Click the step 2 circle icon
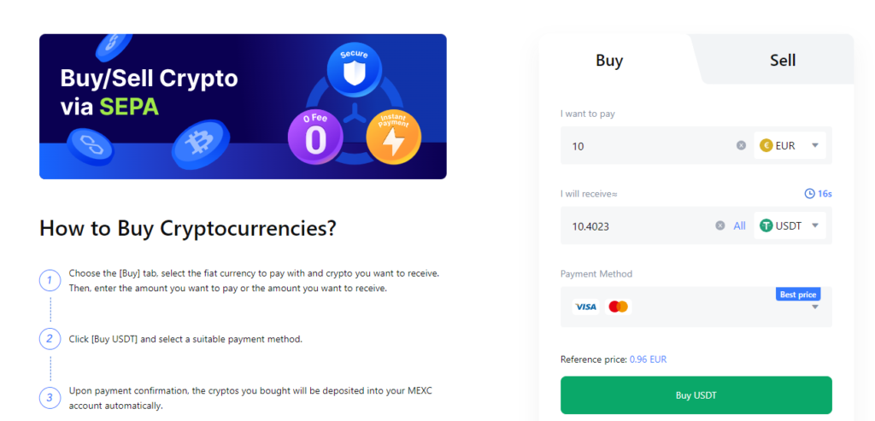Image resolution: width=875 pixels, height=421 pixels. [x=50, y=339]
